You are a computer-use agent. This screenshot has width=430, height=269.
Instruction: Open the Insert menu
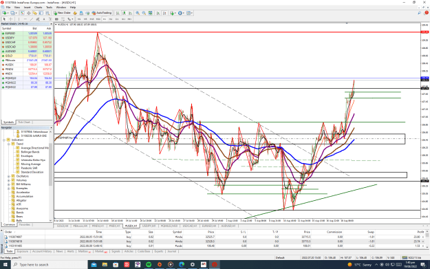coord(27,8)
